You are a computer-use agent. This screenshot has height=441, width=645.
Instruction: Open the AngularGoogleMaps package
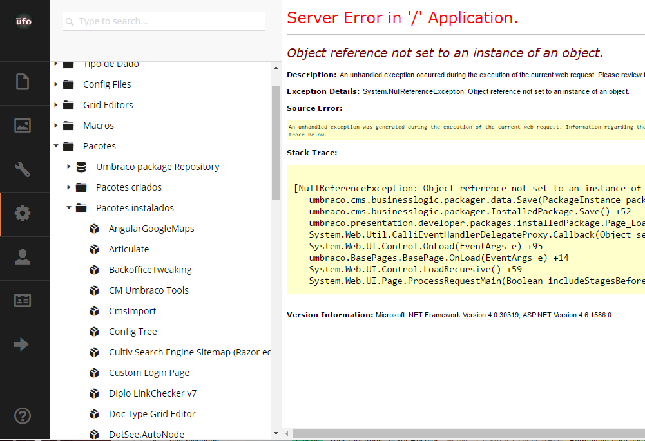pyautogui.click(x=151, y=229)
